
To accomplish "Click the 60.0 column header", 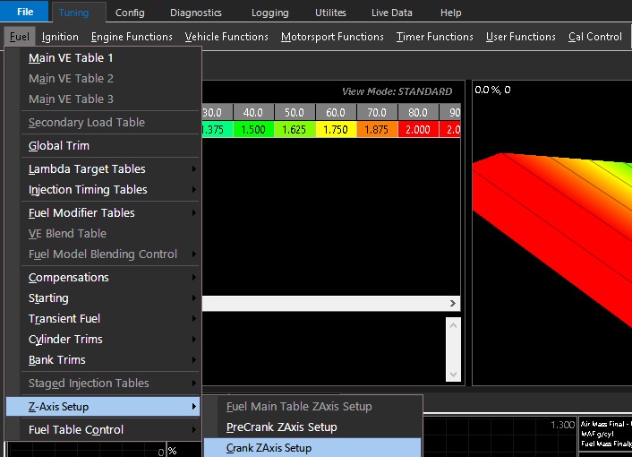I will (336, 113).
